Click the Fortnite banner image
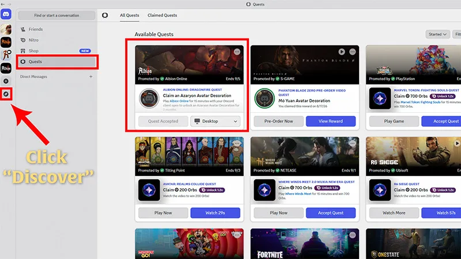Viewport: 461px width, 259px height. [x=305, y=243]
